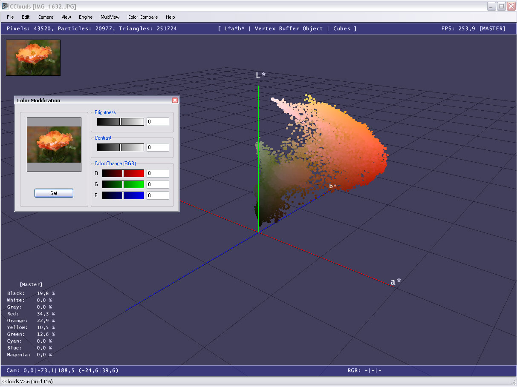Open the File menu
The height and width of the screenshot is (387, 517).
tap(10, 17)
